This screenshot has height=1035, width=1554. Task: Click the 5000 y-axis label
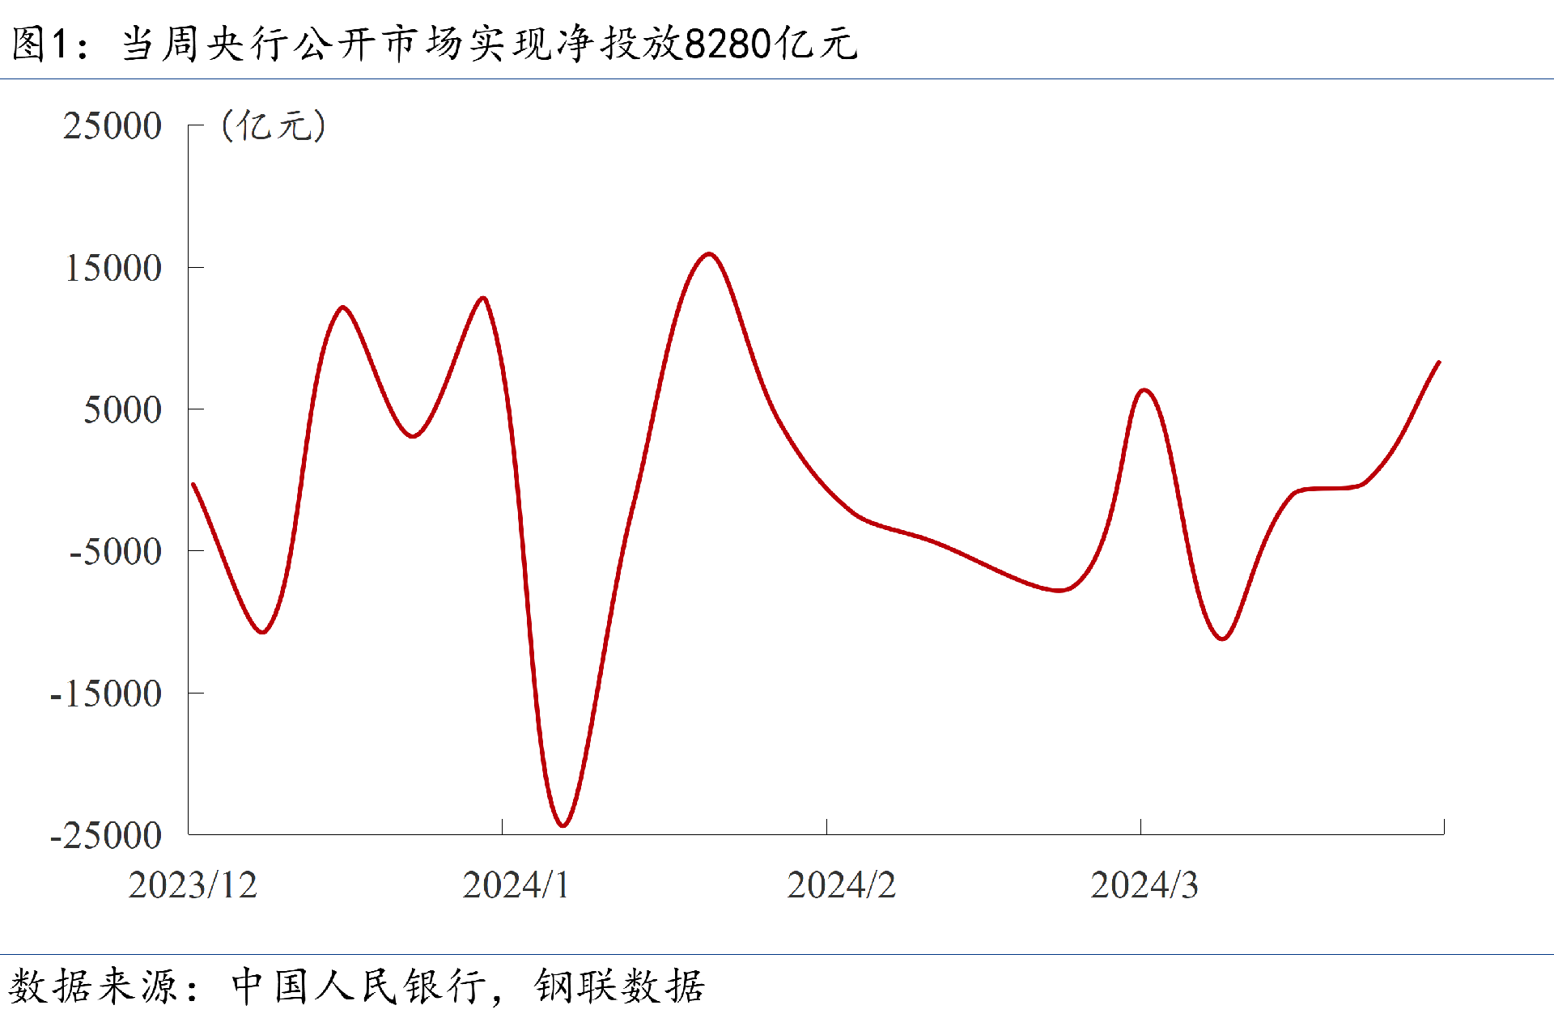[122, 410]
